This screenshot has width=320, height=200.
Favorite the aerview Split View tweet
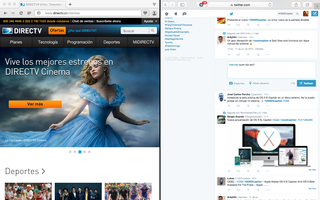click(x=248, y=54)
